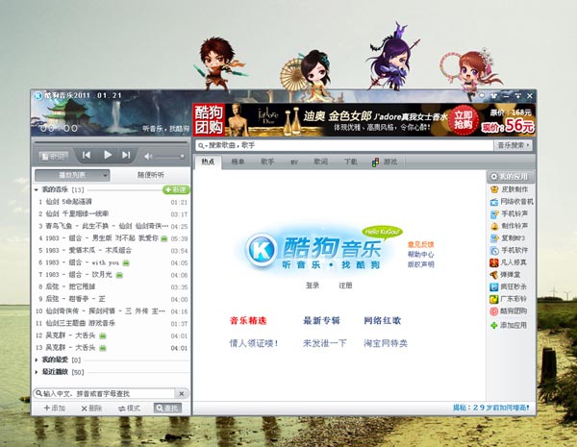Open 皮肤制作 skin maker app
577x447 pixels.
[510, 189]
